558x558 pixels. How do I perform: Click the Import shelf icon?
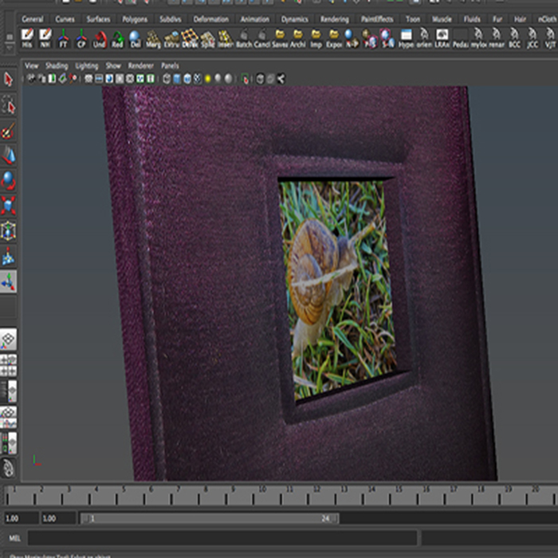tap(316, 38)
